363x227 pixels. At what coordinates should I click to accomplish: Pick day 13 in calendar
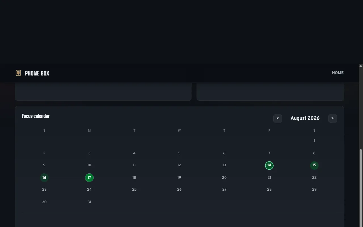pos(224,165)
